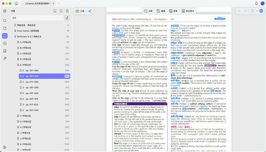Click the 'edify' dictionary headword
Image resolution: width=266 pixels, height=152 pixels.
174,104
